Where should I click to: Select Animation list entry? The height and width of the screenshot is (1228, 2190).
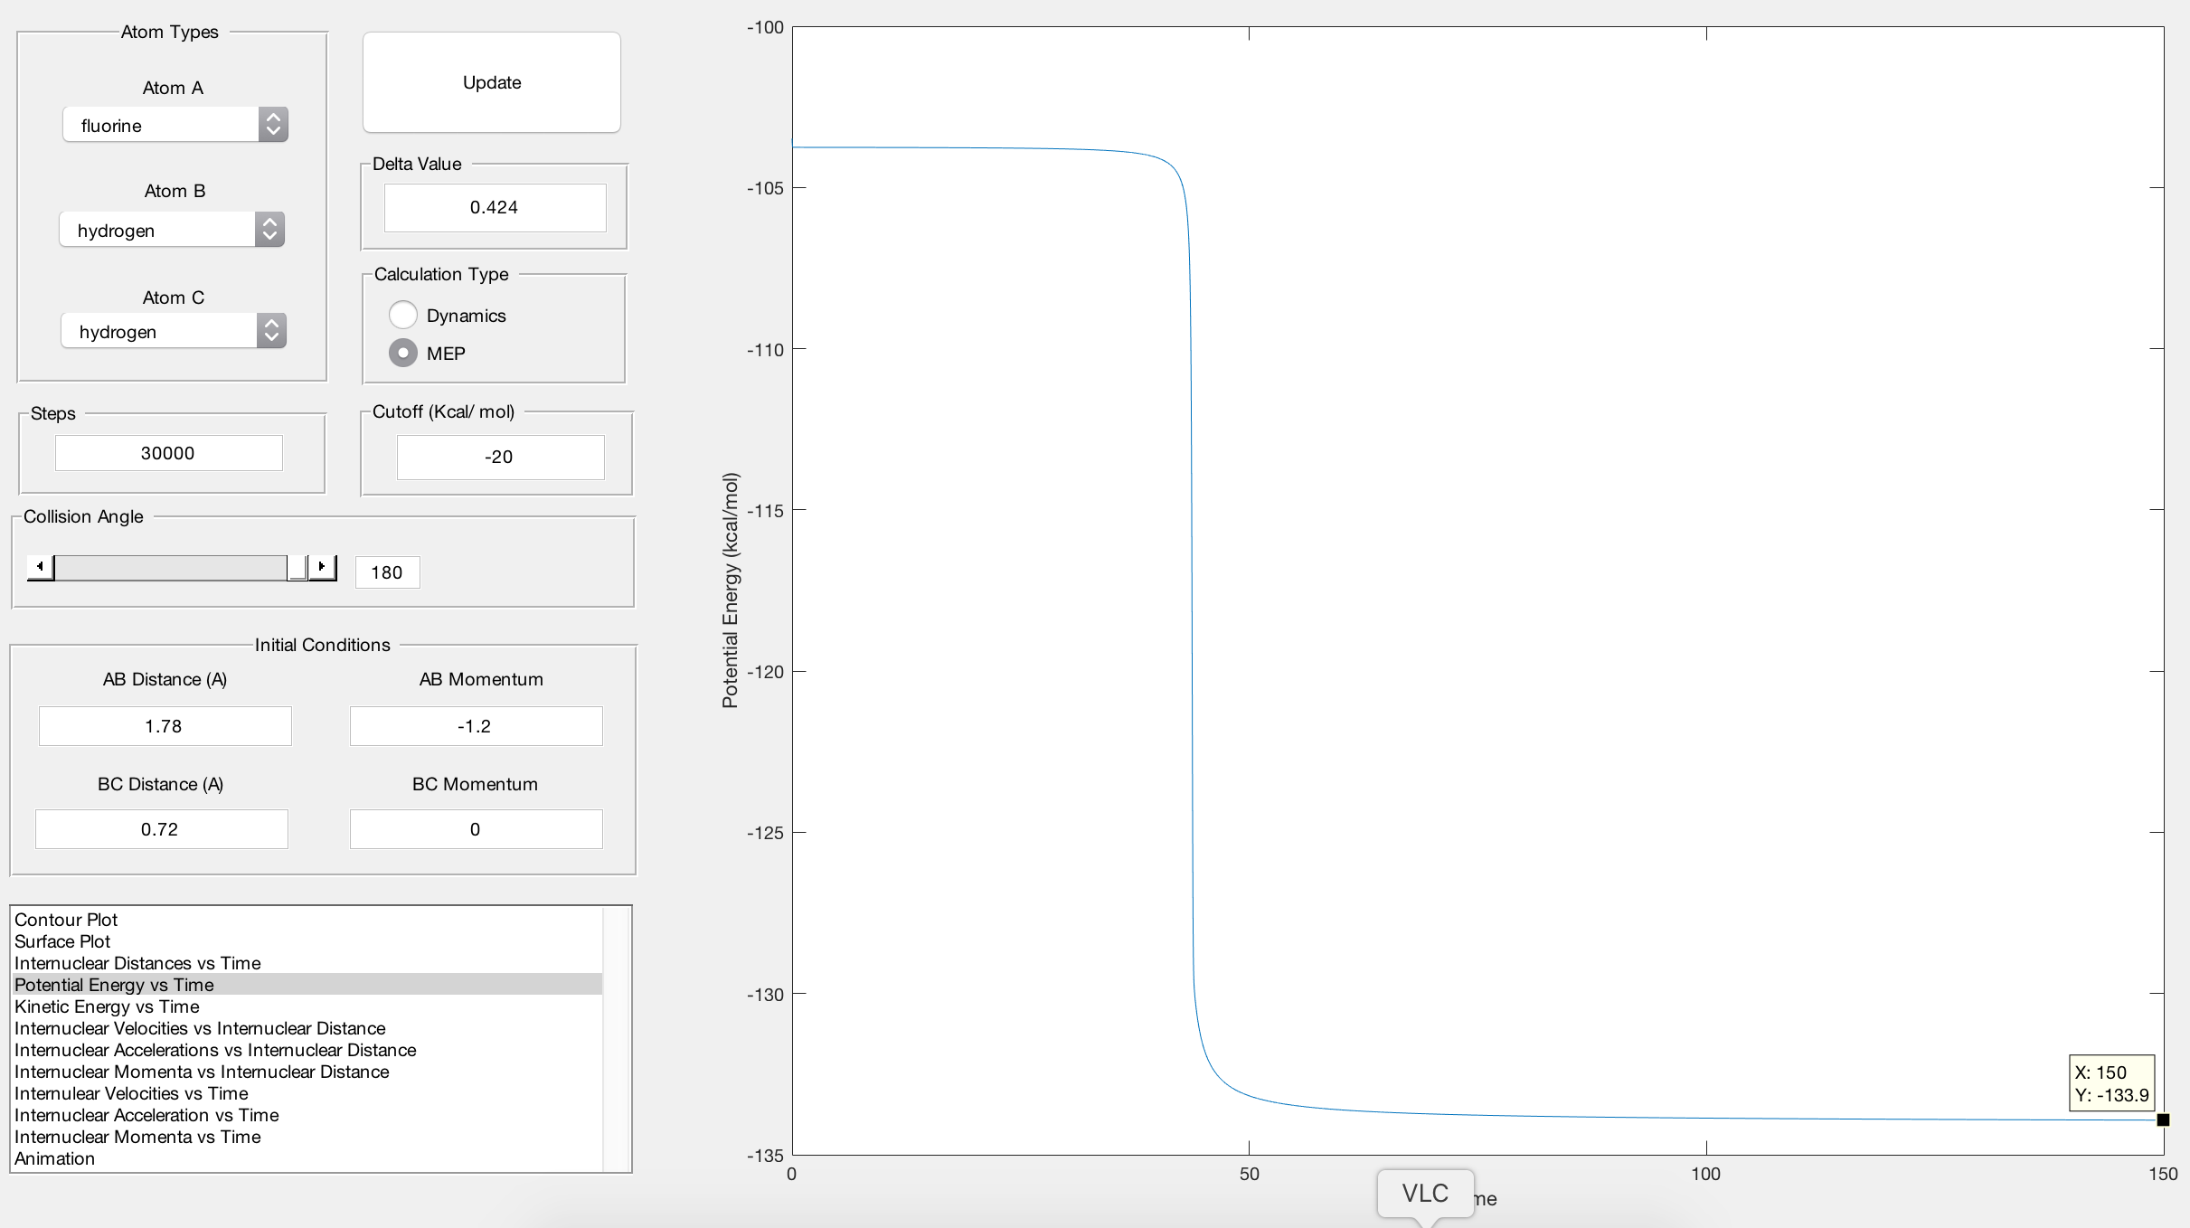click(x=54, y=1158)
